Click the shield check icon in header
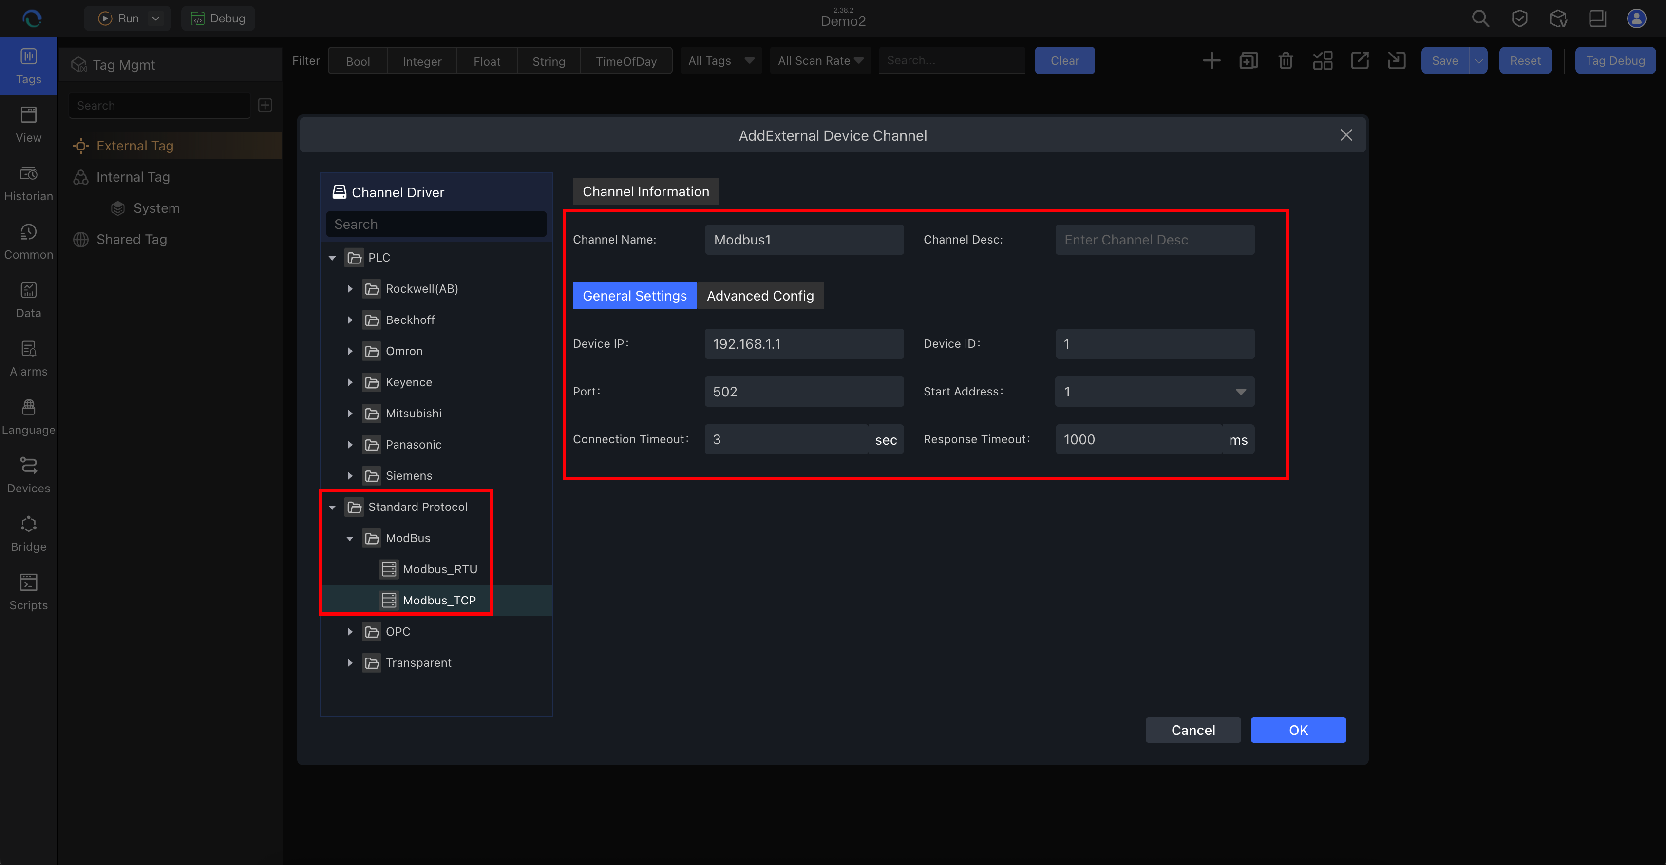 tap(1519, 18)
